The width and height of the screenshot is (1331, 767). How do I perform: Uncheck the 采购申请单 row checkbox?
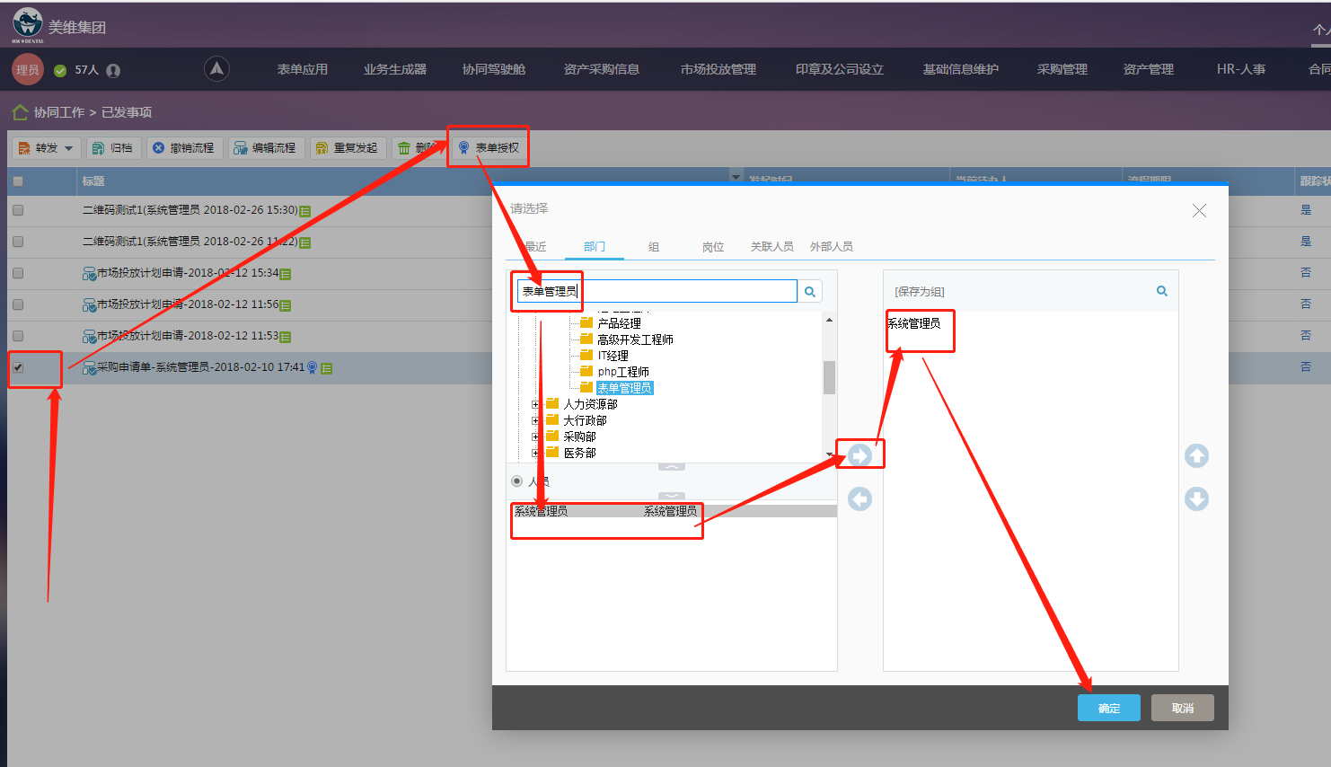tap(18, 367)
